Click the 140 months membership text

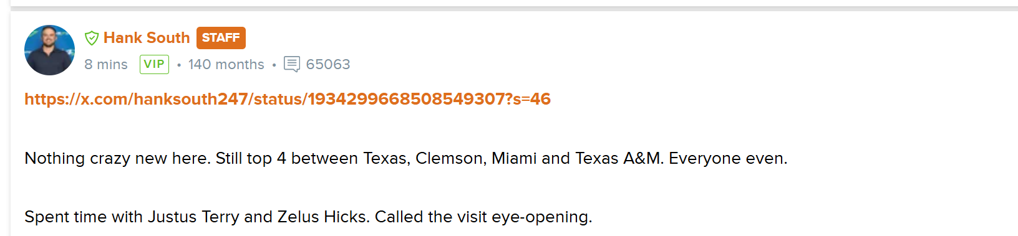226,65
